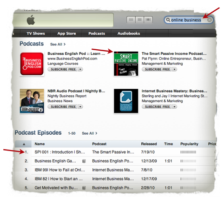
Task: Open Business English Pod artwork
Action: [x=32, y=64]
